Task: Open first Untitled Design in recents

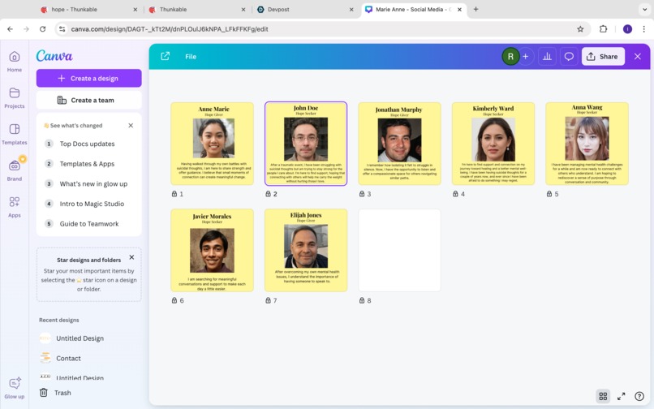Action: (80, 338)
